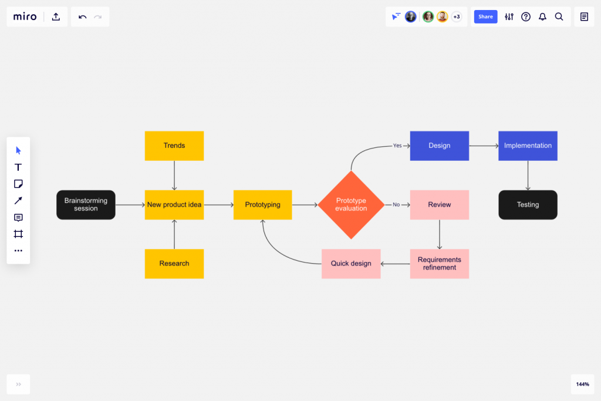
Task: Open the miro main menu
Action: click(x=25, y=16)
